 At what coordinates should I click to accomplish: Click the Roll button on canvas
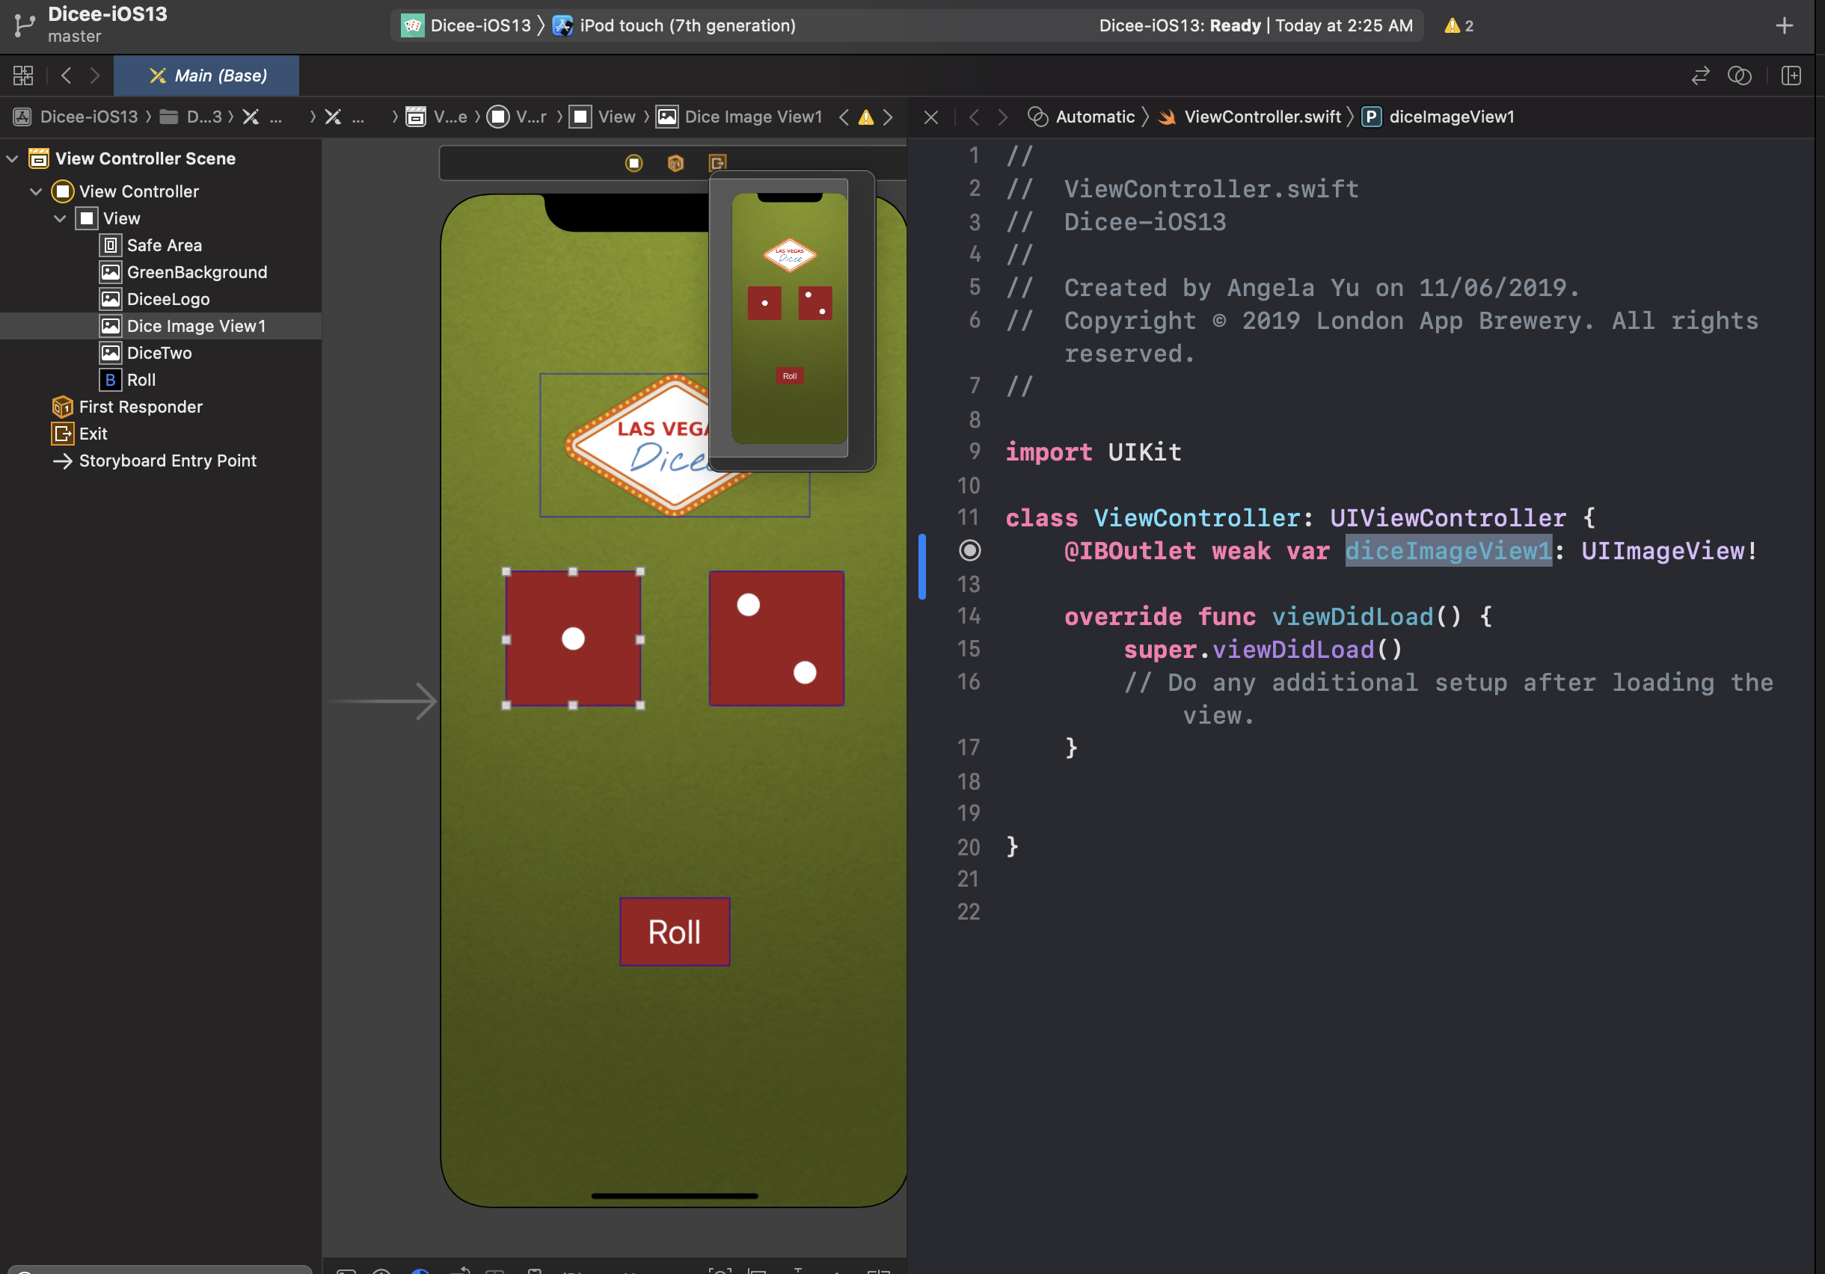(x=674, y=932)
